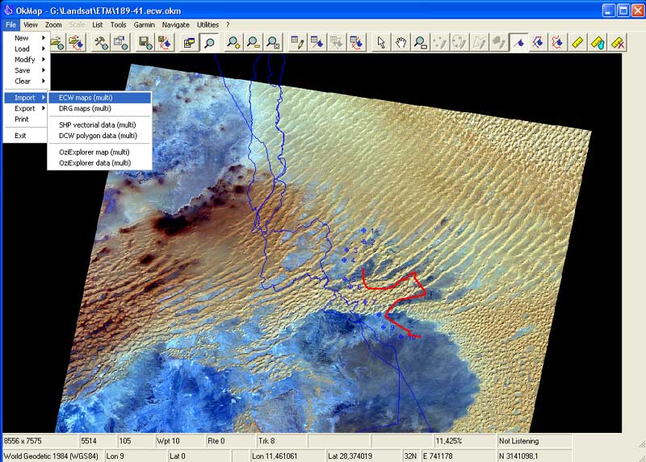Select DRG maps (multi) import option
The image size is (646, 462).
(99, 108)
